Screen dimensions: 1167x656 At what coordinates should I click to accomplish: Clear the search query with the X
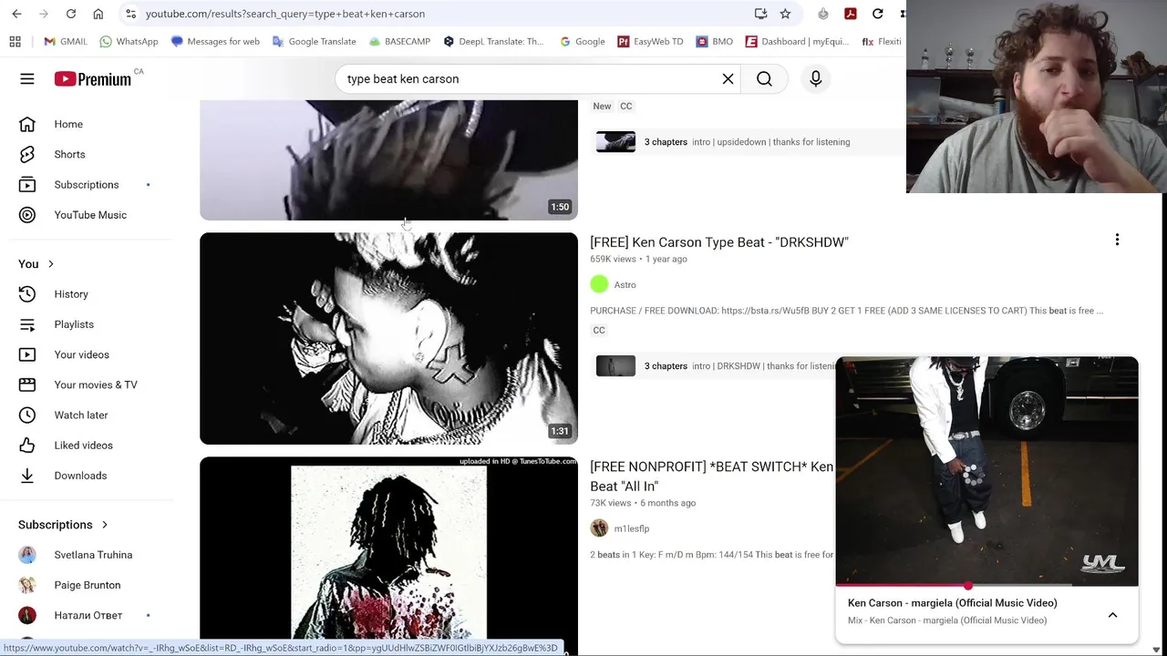pyautogui.click(x=728, y=79)
